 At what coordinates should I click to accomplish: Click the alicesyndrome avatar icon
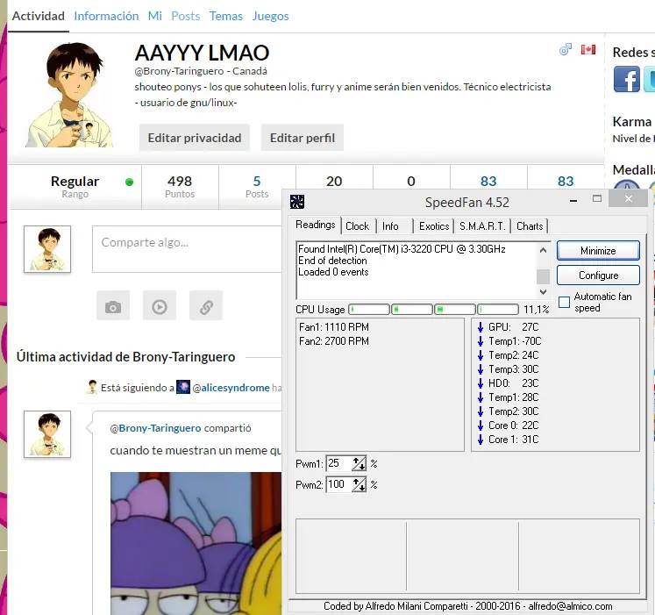coord(183,387)
